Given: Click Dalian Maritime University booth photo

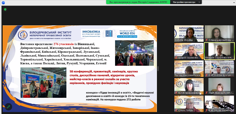Looking at the screenshot, I should [43, 82].
